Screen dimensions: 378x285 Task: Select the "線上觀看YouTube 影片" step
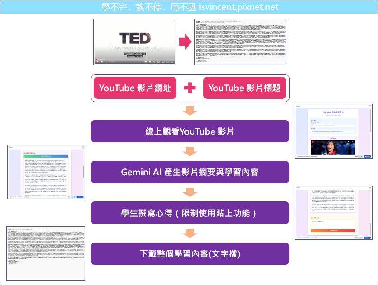[190, 131]
